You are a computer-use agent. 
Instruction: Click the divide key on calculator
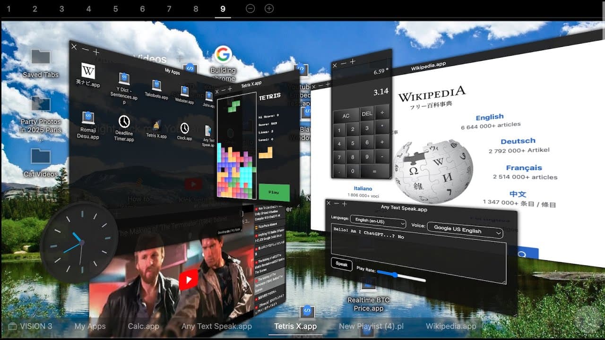pos(382,113)
